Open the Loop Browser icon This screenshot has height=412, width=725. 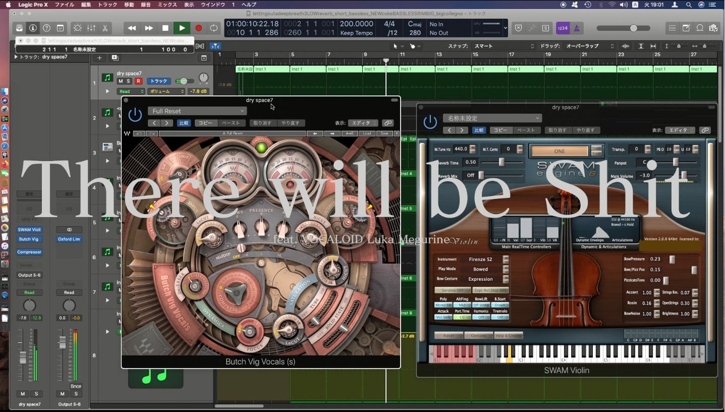click(x=700, y=28)
